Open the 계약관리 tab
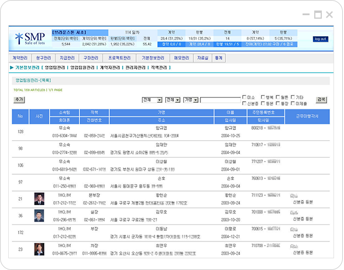The height and width of the screenshot is (270, 344). click(20, 58)
